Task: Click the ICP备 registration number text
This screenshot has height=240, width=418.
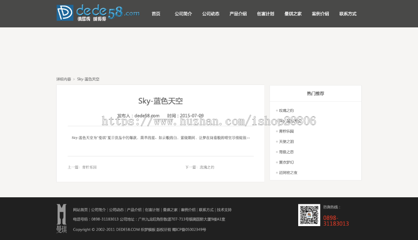Action: pos(189,230)
